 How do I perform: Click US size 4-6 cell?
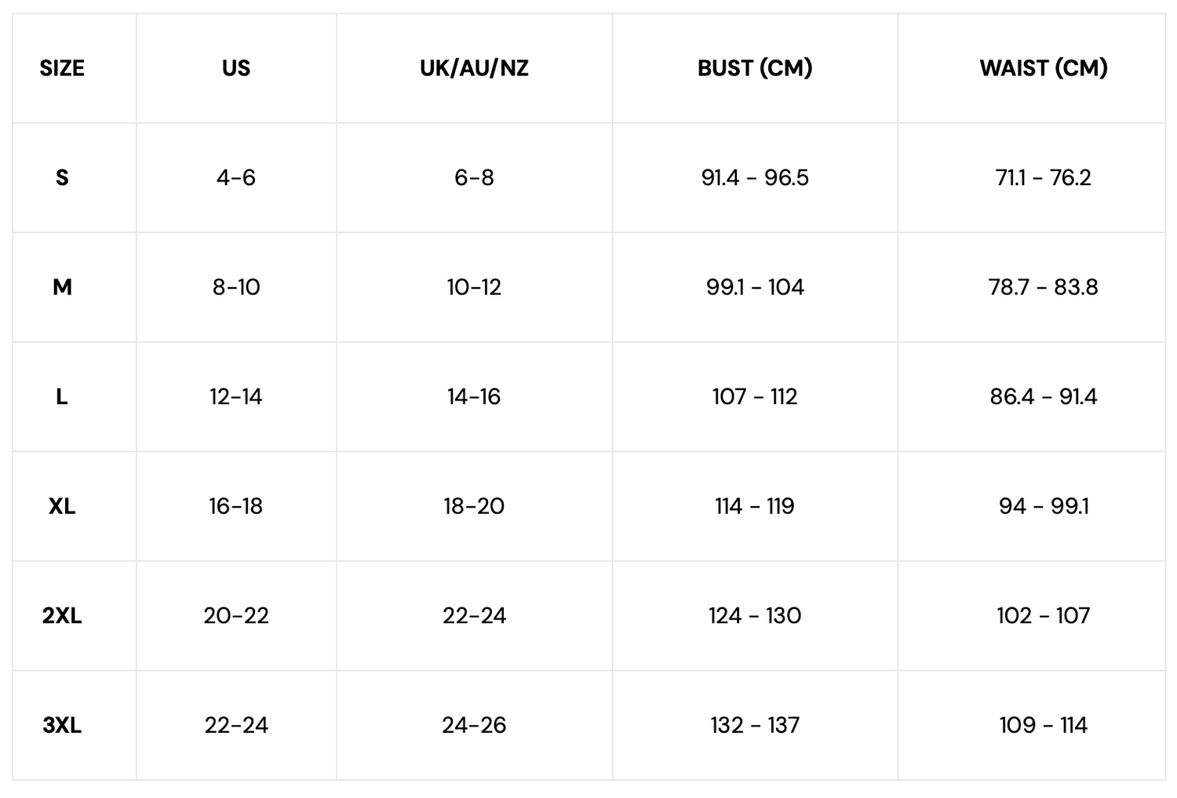pyautogui.click(x=236, y=178)
